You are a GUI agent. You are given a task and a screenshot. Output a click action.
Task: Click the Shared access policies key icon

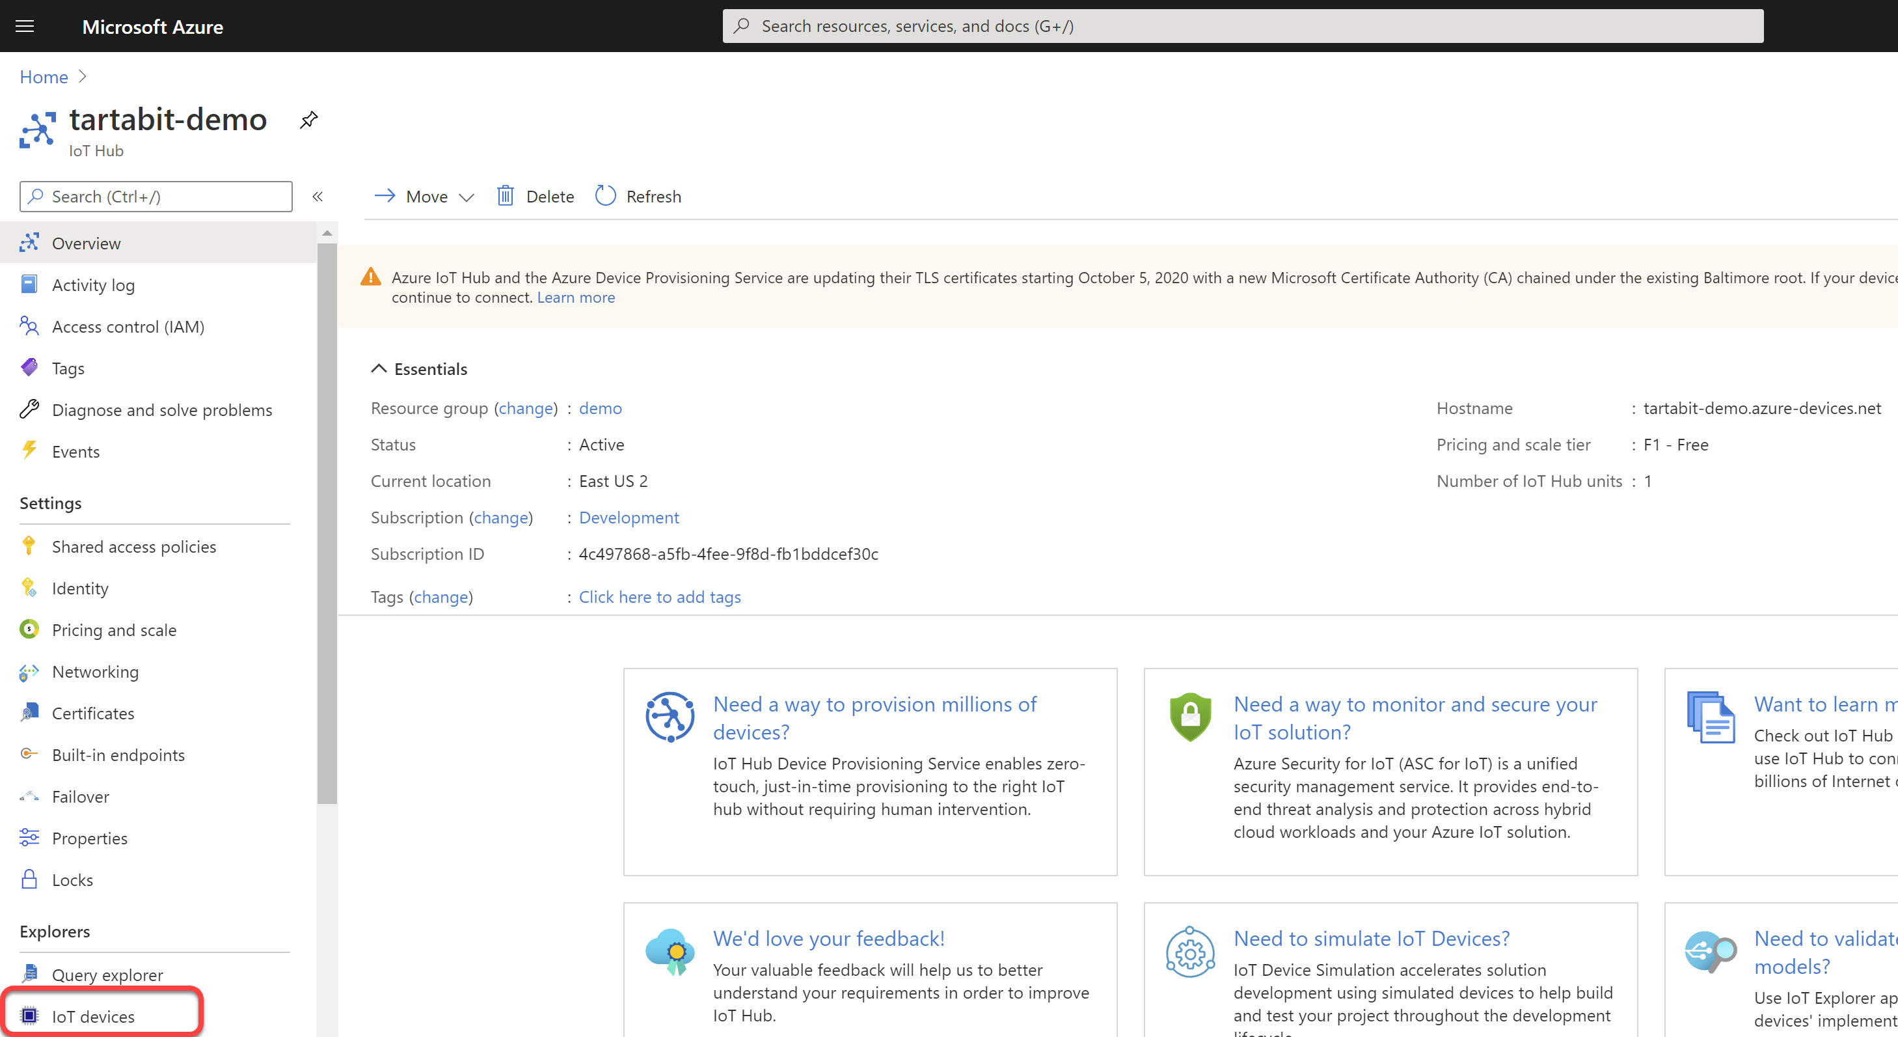click(x=29, y=546)
